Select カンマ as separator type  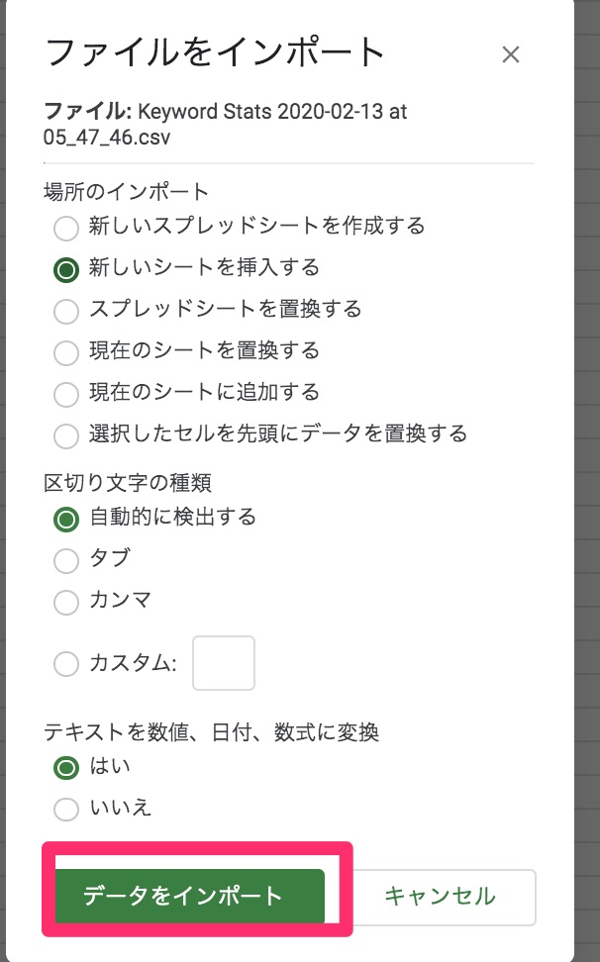coord(66,602)
